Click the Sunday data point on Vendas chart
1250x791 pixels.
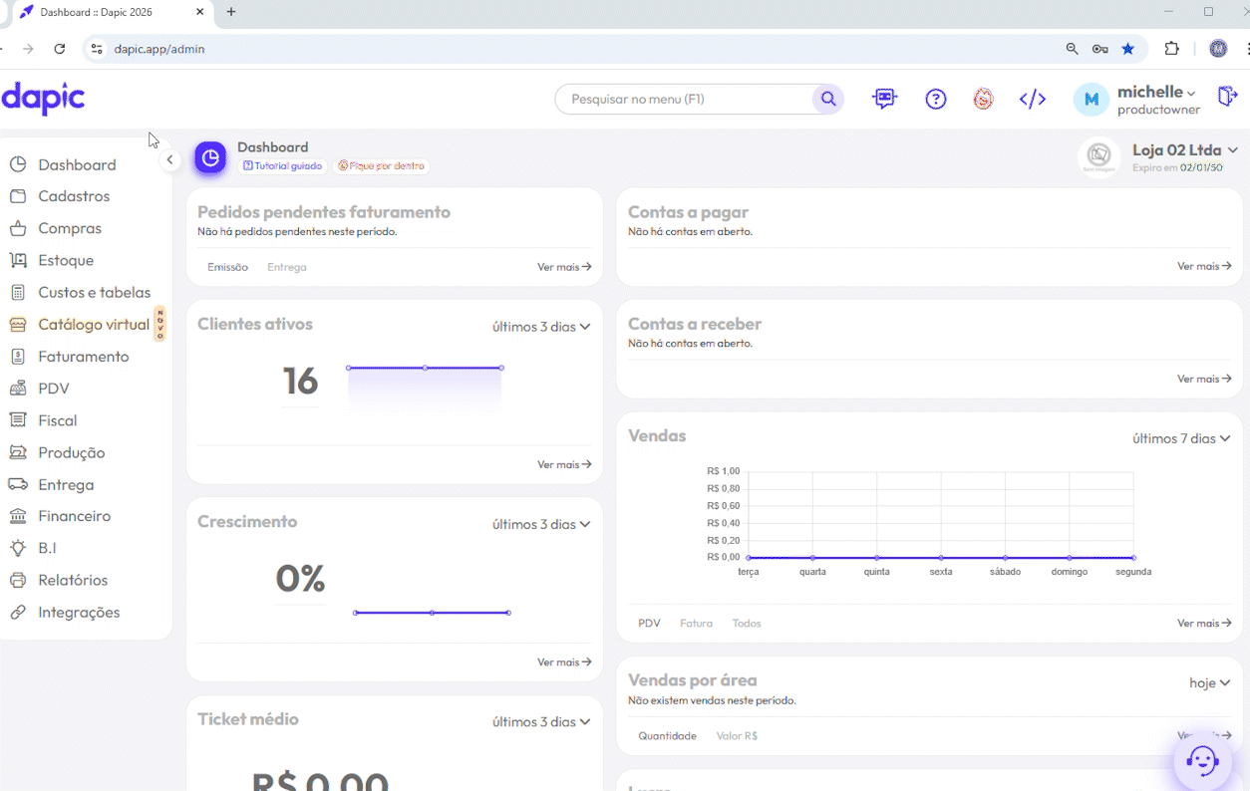1069,558
